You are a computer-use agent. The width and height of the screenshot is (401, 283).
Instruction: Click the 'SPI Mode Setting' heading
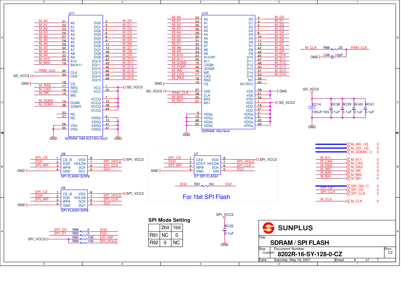point(169,220)
